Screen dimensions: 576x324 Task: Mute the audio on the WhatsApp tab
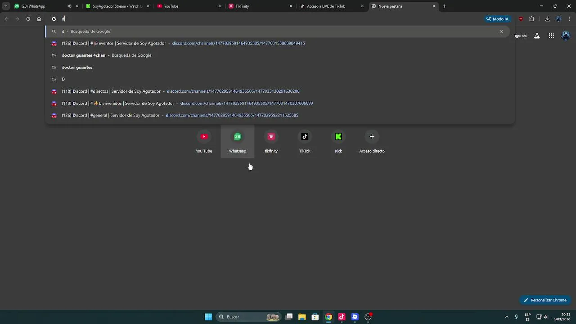[x=69, y=6]
